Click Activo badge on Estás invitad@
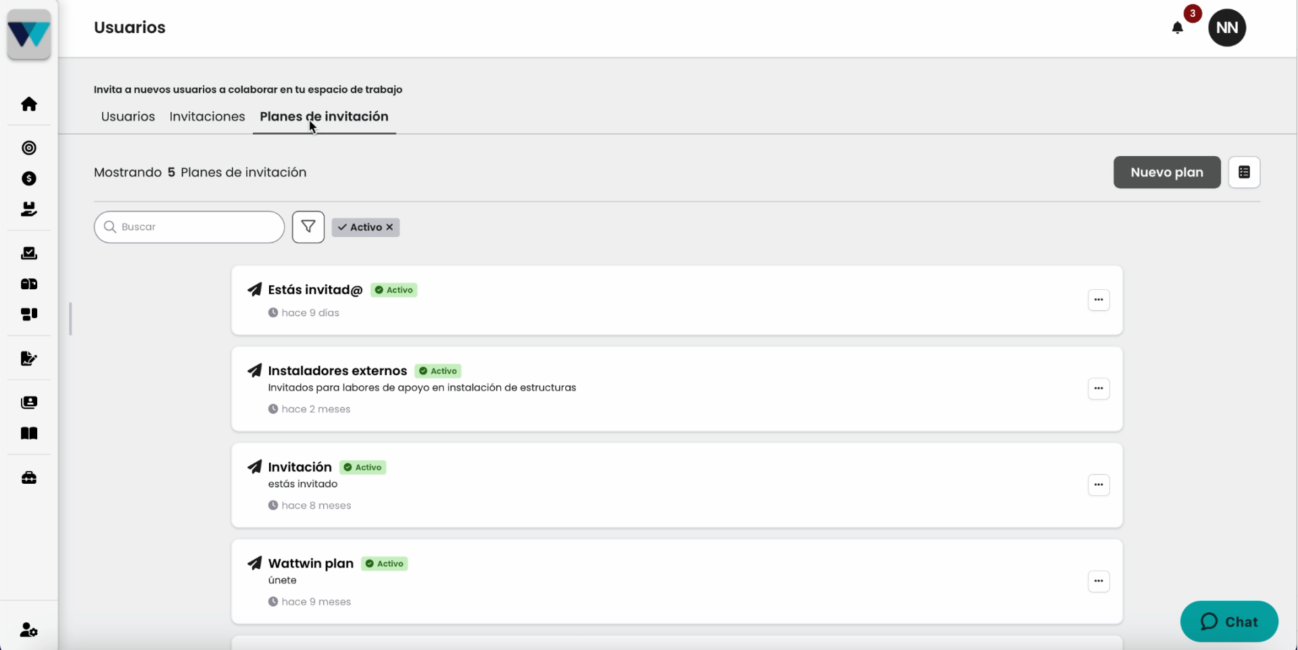Screen dimensions: 1298x650 [x=393, y=290]
